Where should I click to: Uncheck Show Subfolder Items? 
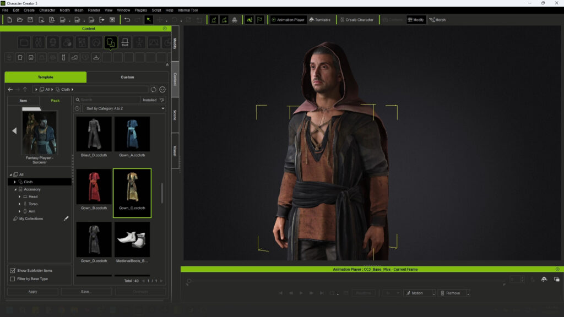[x=13, y=271]
